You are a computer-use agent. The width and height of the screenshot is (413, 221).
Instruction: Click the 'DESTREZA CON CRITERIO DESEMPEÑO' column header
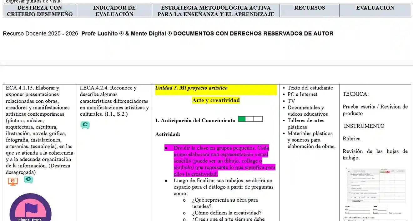[x=40, y=11]
